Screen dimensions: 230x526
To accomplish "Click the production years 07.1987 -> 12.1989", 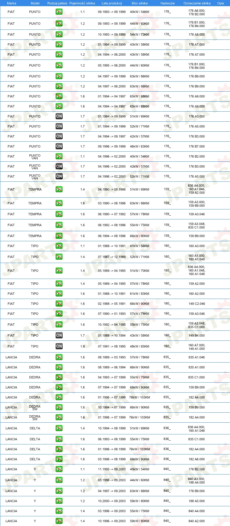I will (x=112, y=257).
